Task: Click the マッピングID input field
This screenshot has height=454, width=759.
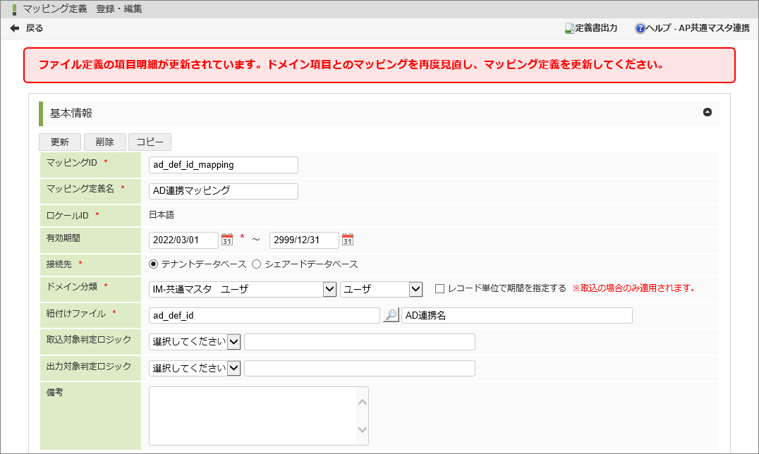Action: click(x=224, y=165)
